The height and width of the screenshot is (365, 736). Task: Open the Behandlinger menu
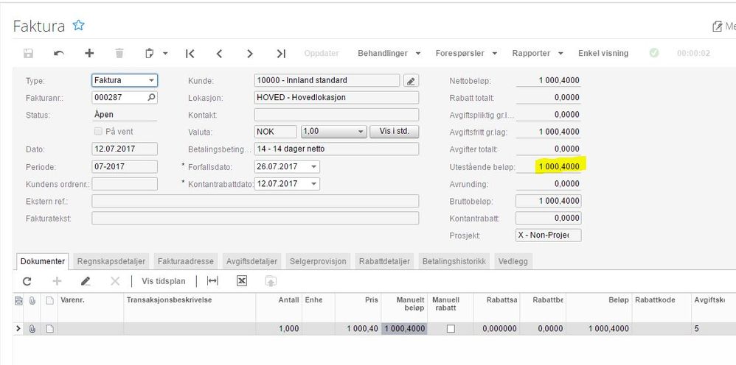tap(389, 54)
